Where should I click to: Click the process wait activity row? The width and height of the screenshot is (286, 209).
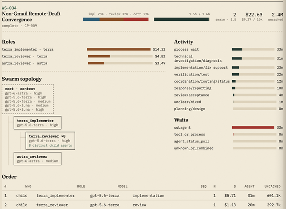tap(228, 49)
